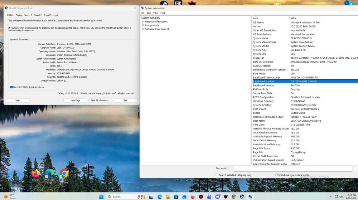Click the Installed Physical Memory (RAM) row

pos(305,128)
